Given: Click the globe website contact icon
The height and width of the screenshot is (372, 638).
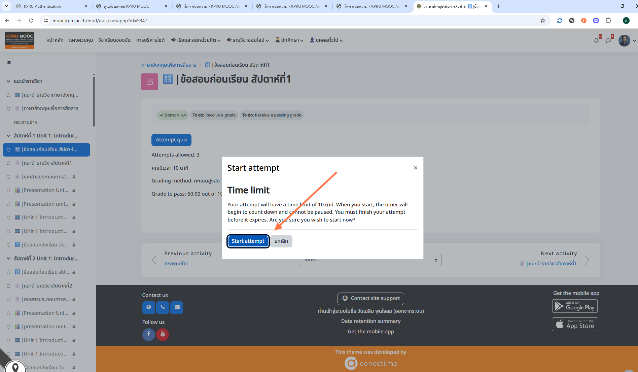Looking at the screenshot, I should [149, 307].
